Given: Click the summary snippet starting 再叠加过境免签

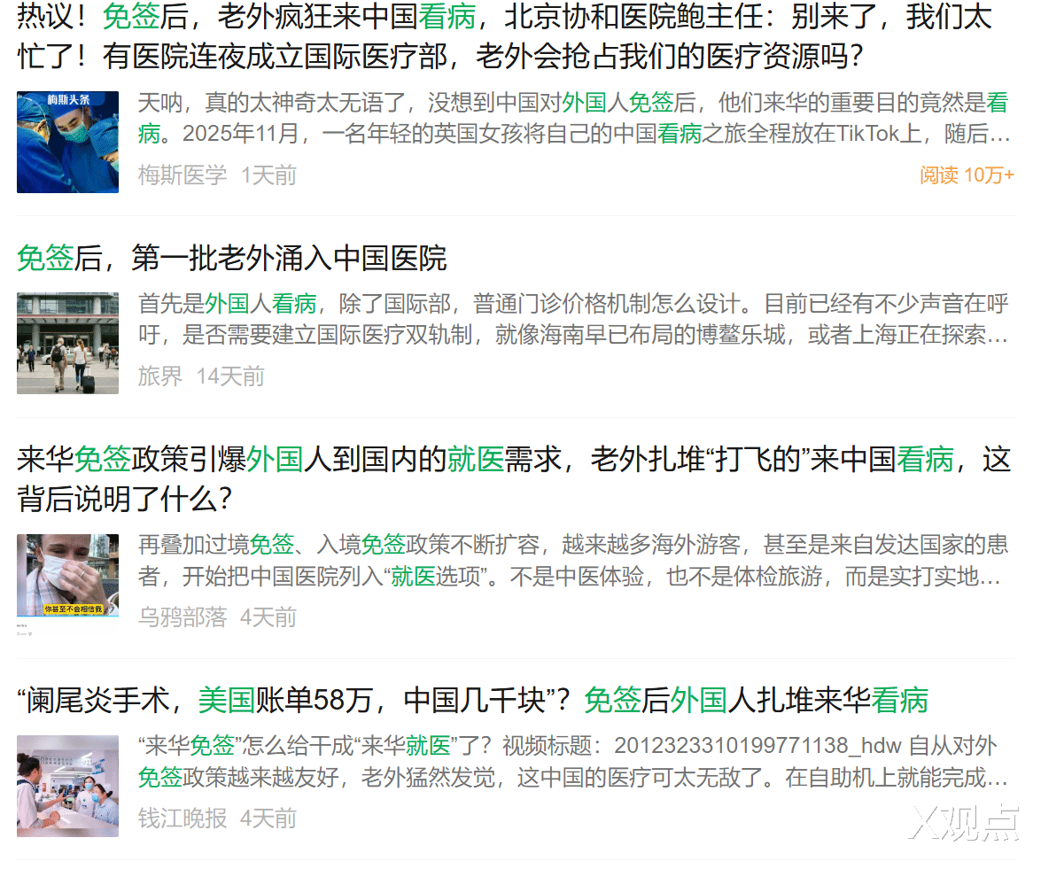Looking at the screenshot, I should [x=574, y=561].
